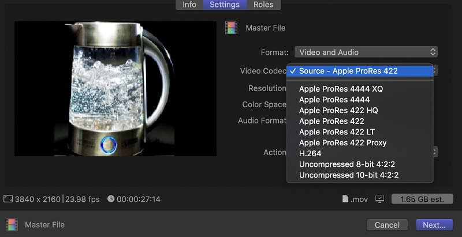Image resolution: width=462 pixels, height=237 pixels.
Task: Click the Master File filmstrip icon beside the preview
Action: pyautogui.click(x=232, y=28)
